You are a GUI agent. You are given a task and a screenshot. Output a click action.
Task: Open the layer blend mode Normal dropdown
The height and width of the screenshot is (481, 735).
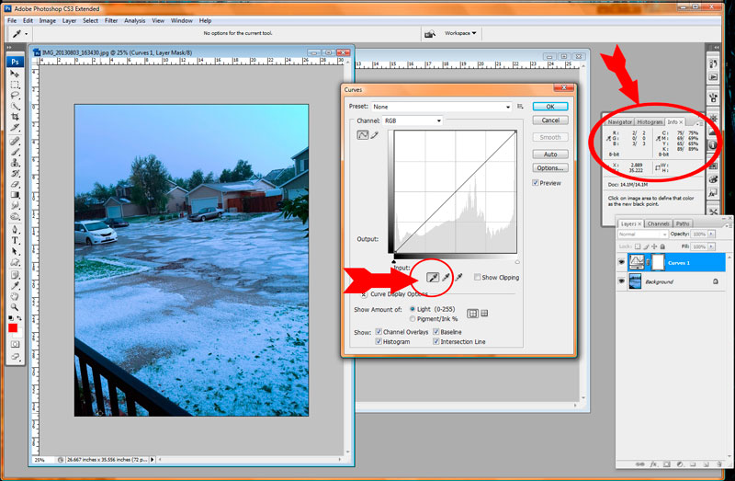pyautogui.click(x=642, y=235)
